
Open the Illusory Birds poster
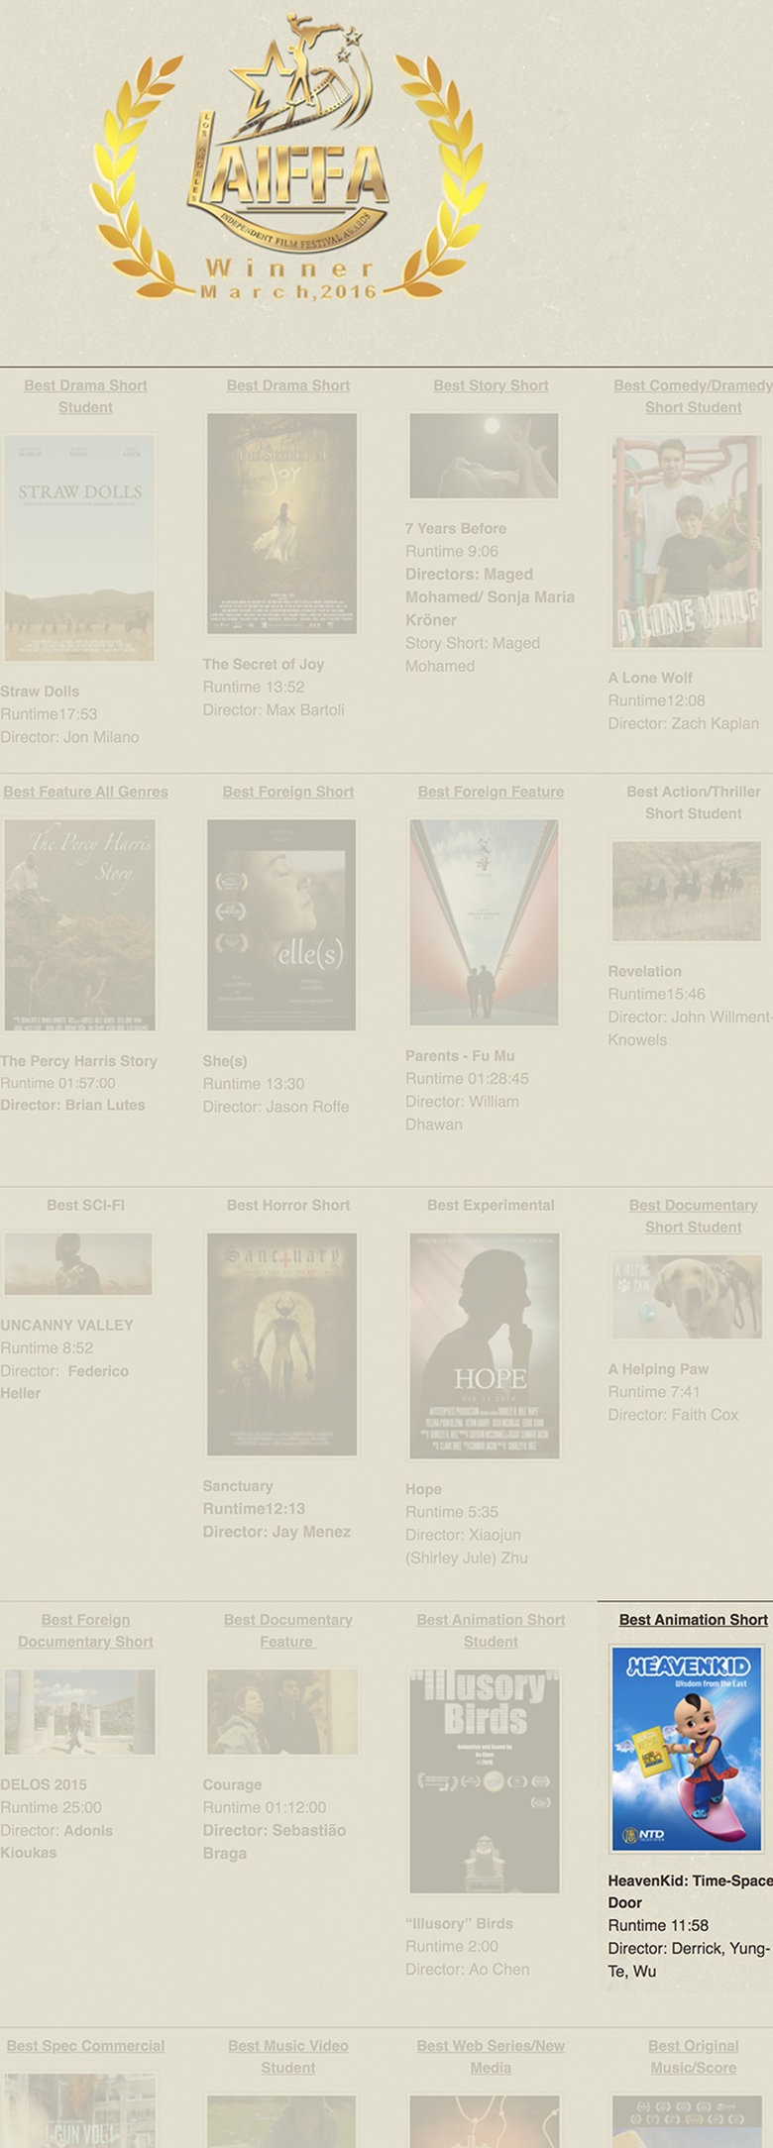click(x=484, y=1780)
